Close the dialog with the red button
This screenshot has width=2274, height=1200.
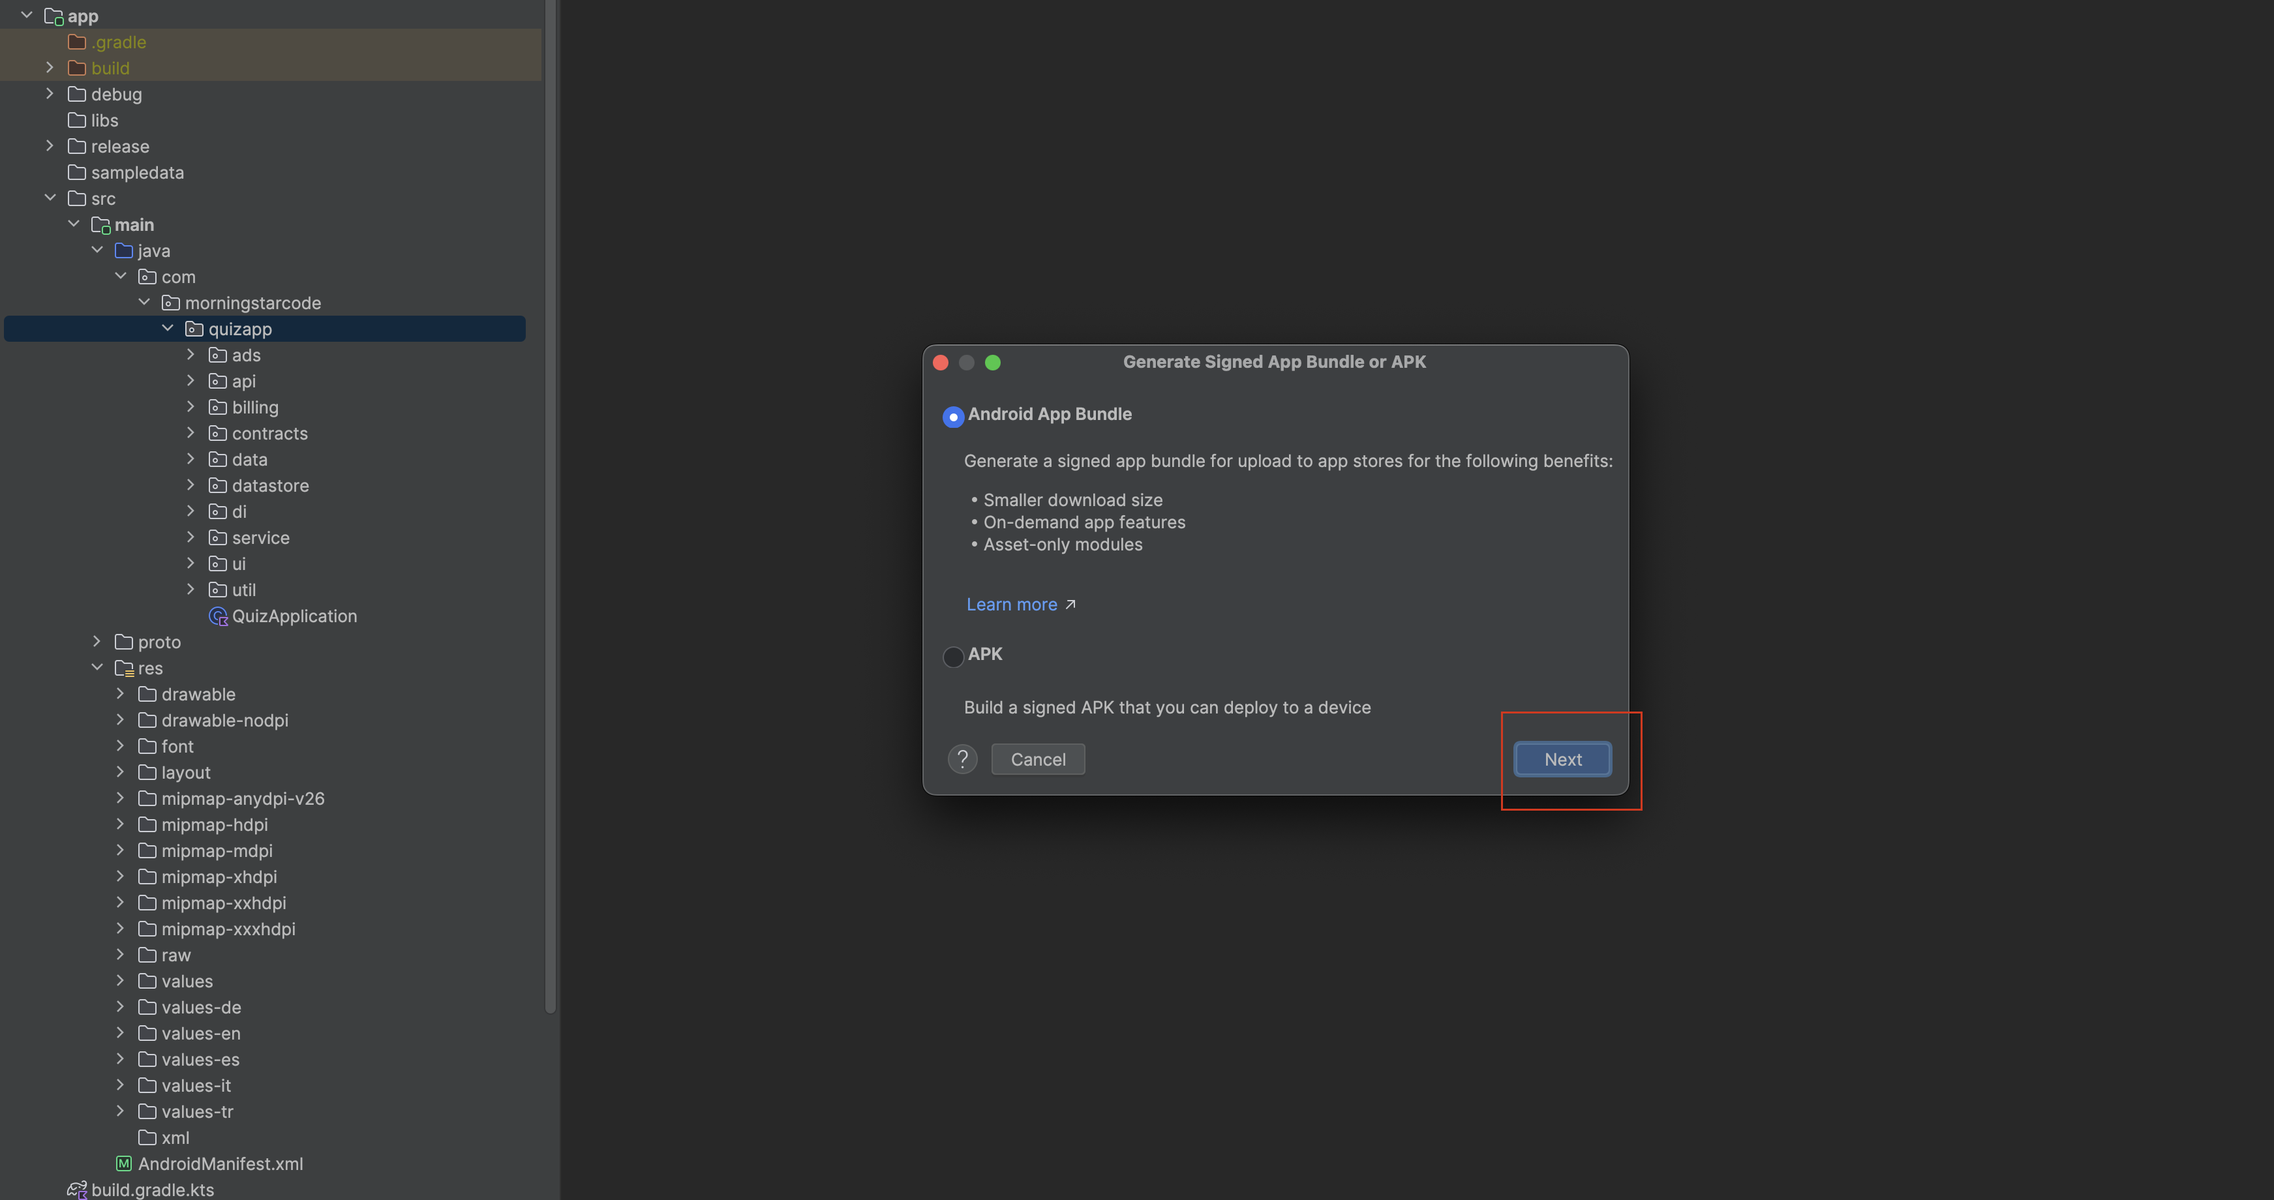[x=940, y=363]
